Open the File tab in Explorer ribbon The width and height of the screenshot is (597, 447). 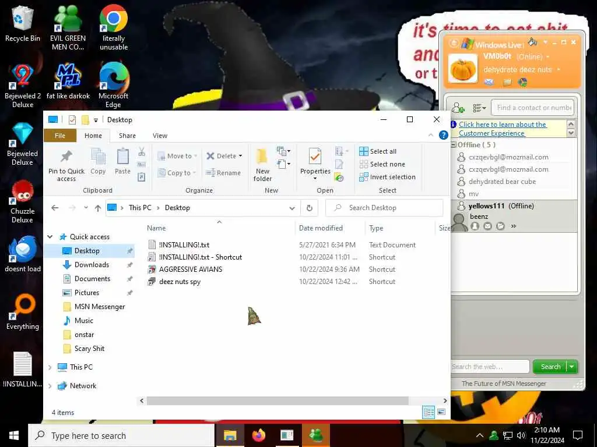pyautogui.click(x=60, y=136)
